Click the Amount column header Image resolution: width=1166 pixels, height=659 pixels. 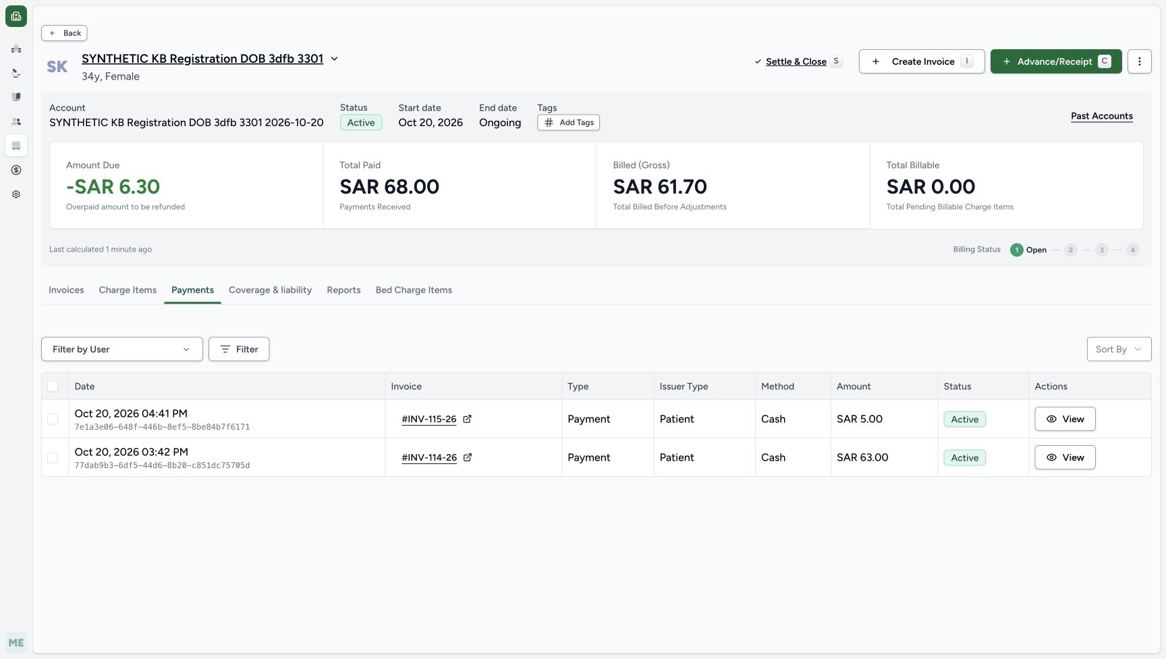(x=854, y=386)
